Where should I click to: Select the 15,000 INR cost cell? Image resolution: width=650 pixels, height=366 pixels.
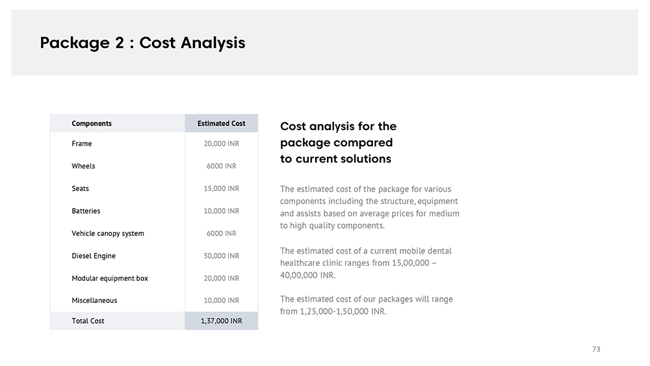point(221,189)
